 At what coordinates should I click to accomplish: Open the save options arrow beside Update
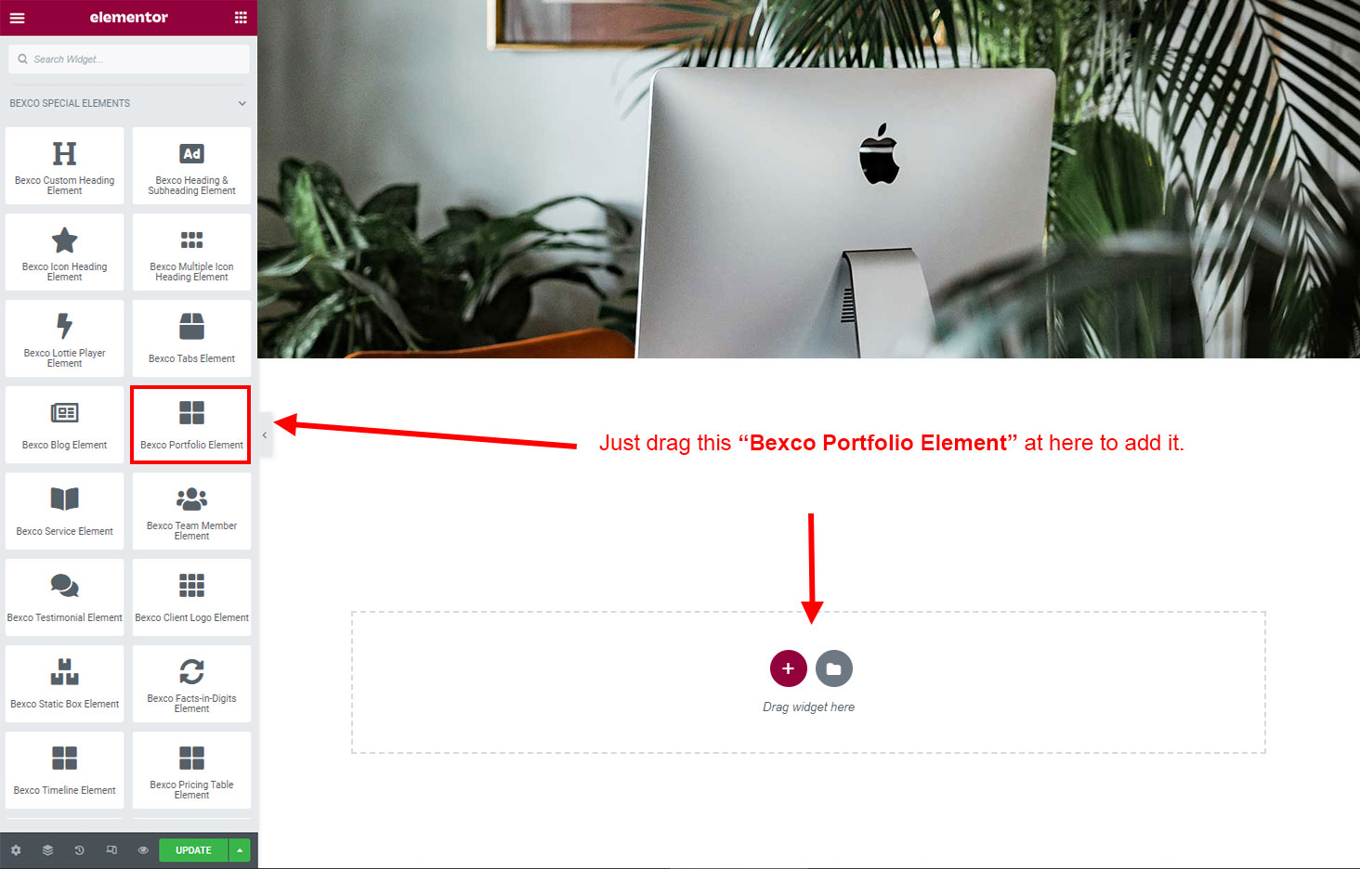pos(240,850)
